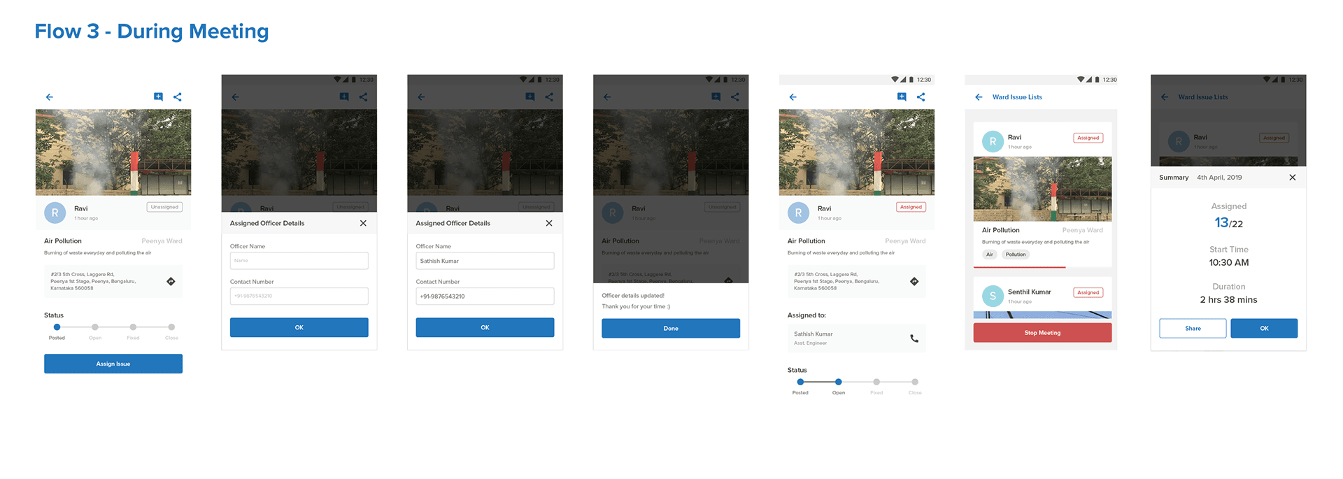The image size is (1343, 479).
Task: Click Assigned badge on Senthil Kumar card
Action: tap(1088, 292)
